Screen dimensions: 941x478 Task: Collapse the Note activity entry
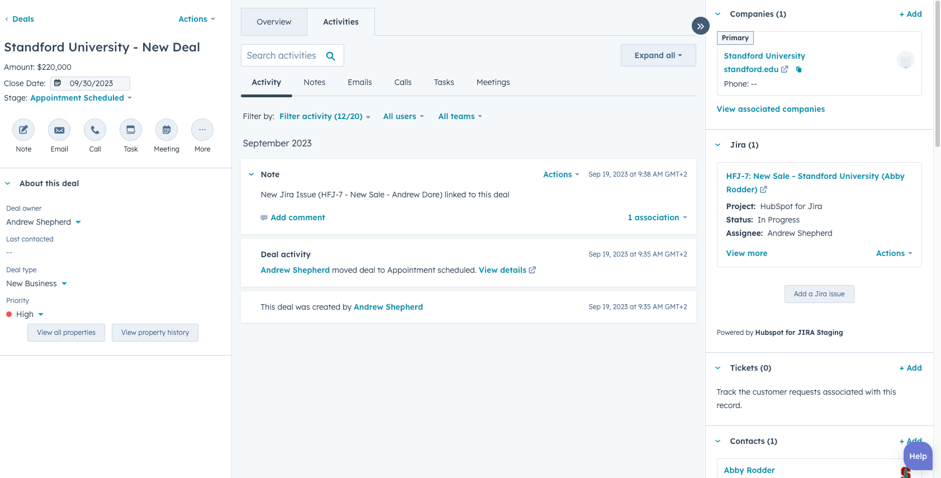(x=251, y=174)
